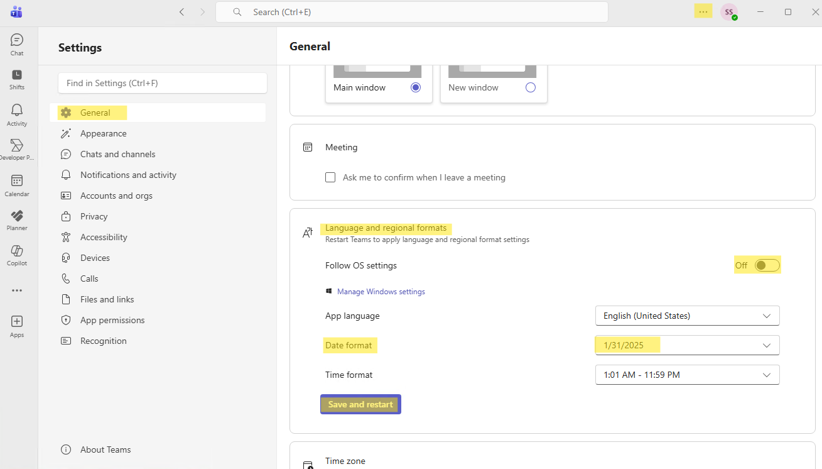
Task: Expand the App language dropdown
Action: 687,316
